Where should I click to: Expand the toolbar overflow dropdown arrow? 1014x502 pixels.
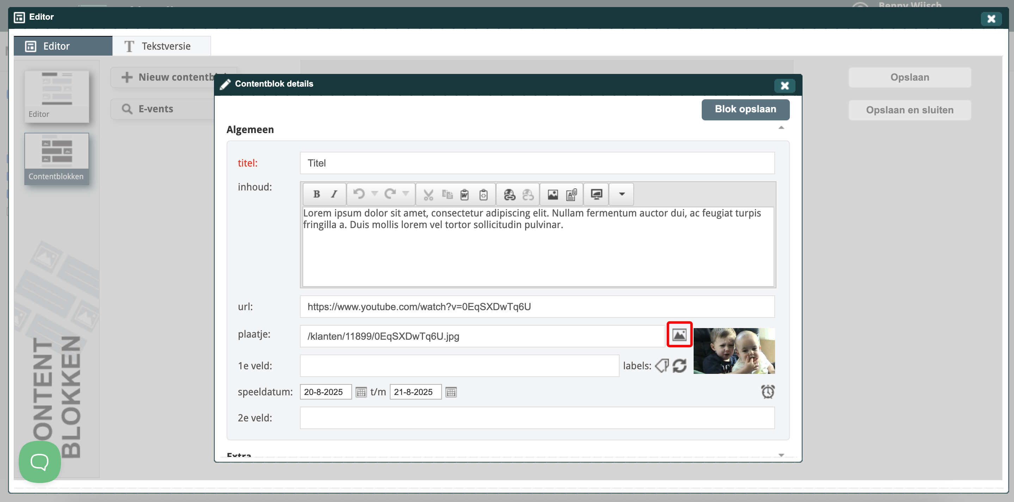click(x=622, y=194)
